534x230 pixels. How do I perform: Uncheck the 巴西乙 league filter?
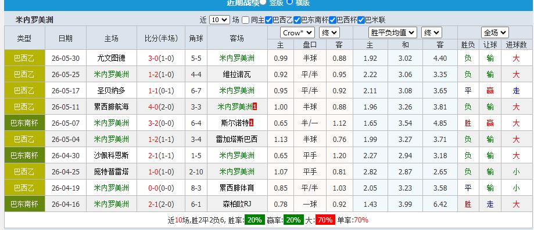[268, 20]
